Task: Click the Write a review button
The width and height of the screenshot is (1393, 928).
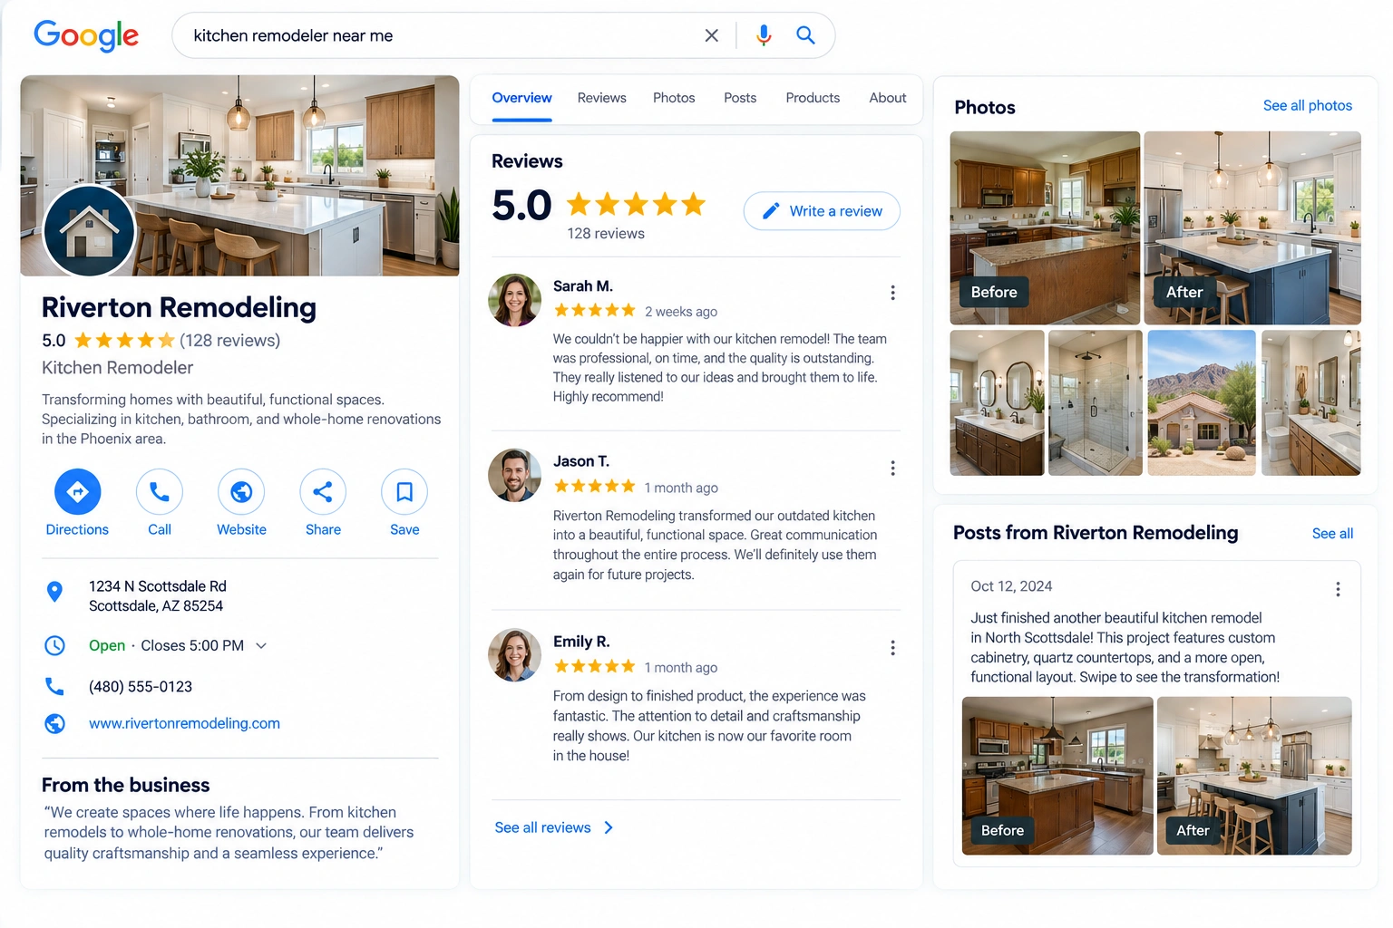Action: point(822,211)
